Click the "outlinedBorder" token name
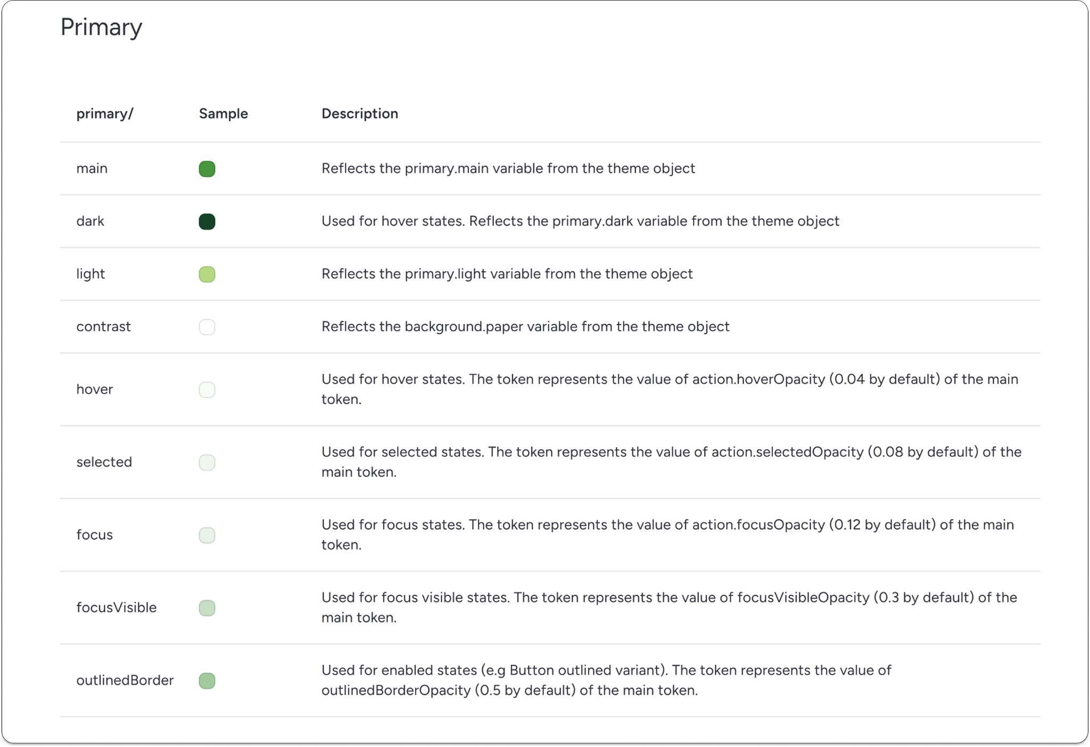The image size is (1090, 747). pyautogui.click(x=125, y=680)
